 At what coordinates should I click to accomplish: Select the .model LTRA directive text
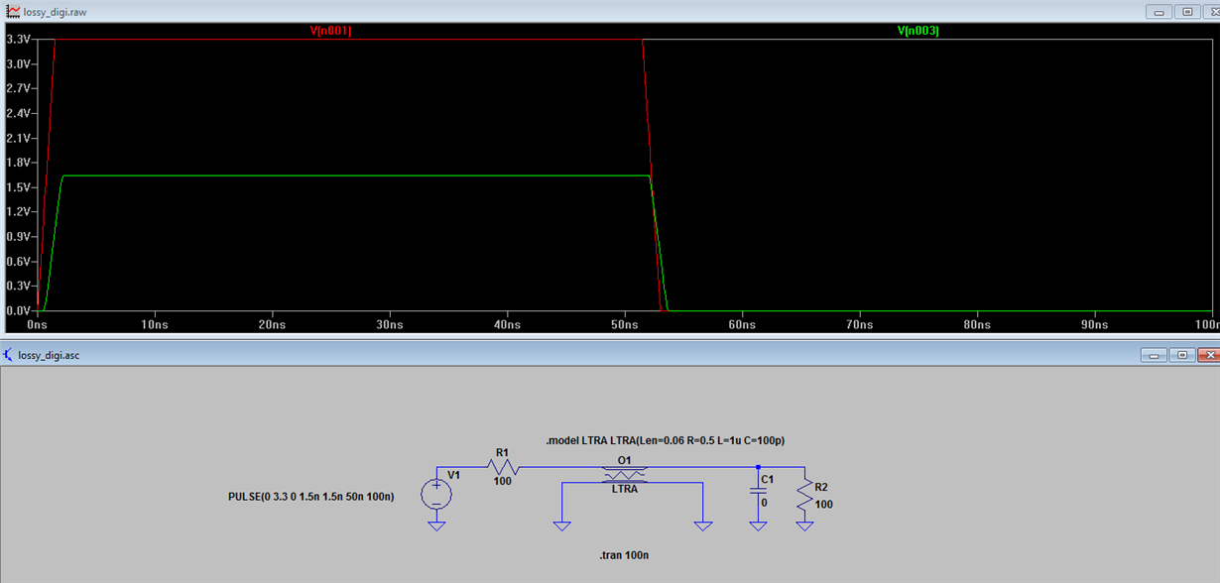(x=672, y=439)
